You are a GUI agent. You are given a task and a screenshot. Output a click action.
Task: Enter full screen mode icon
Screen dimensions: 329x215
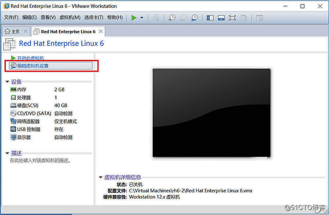click(232, 18)
